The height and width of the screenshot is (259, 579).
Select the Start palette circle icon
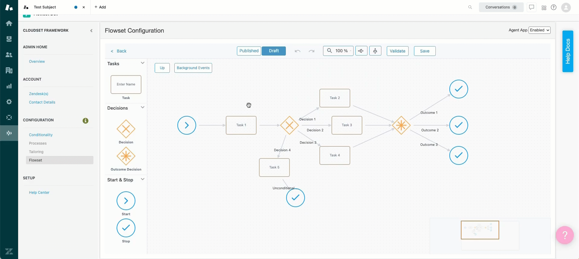[126, 201]
